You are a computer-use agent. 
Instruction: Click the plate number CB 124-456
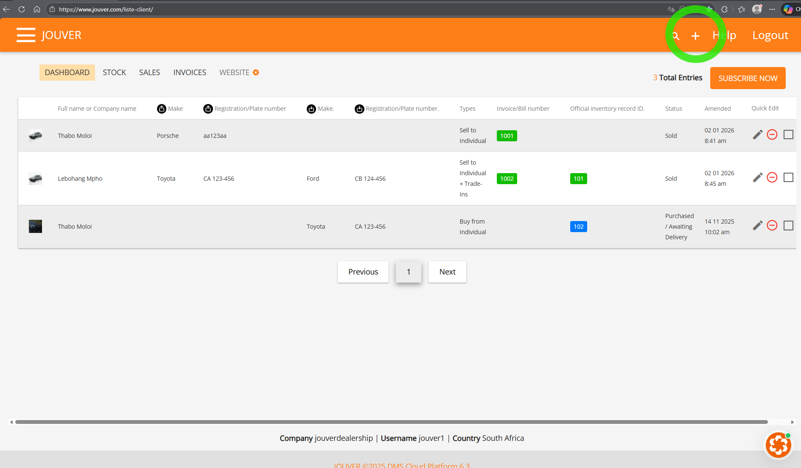370,179
